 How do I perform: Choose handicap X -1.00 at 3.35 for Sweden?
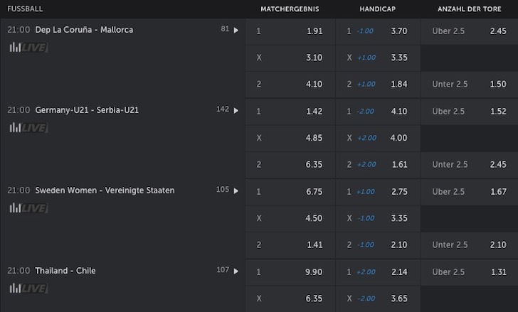[378, 219]
